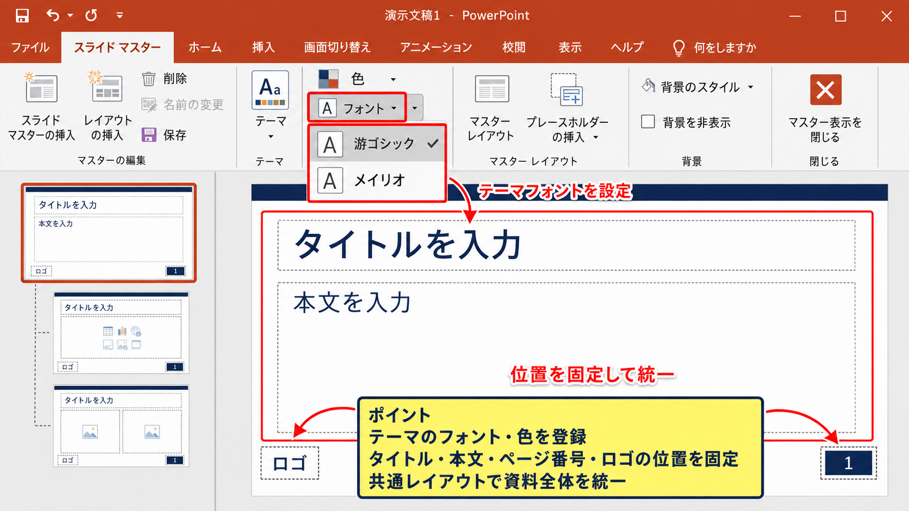Expand the 色 dropdown arrow
Image resolution: width=909 pixels, height=511 pixels.
click(393, 79)
